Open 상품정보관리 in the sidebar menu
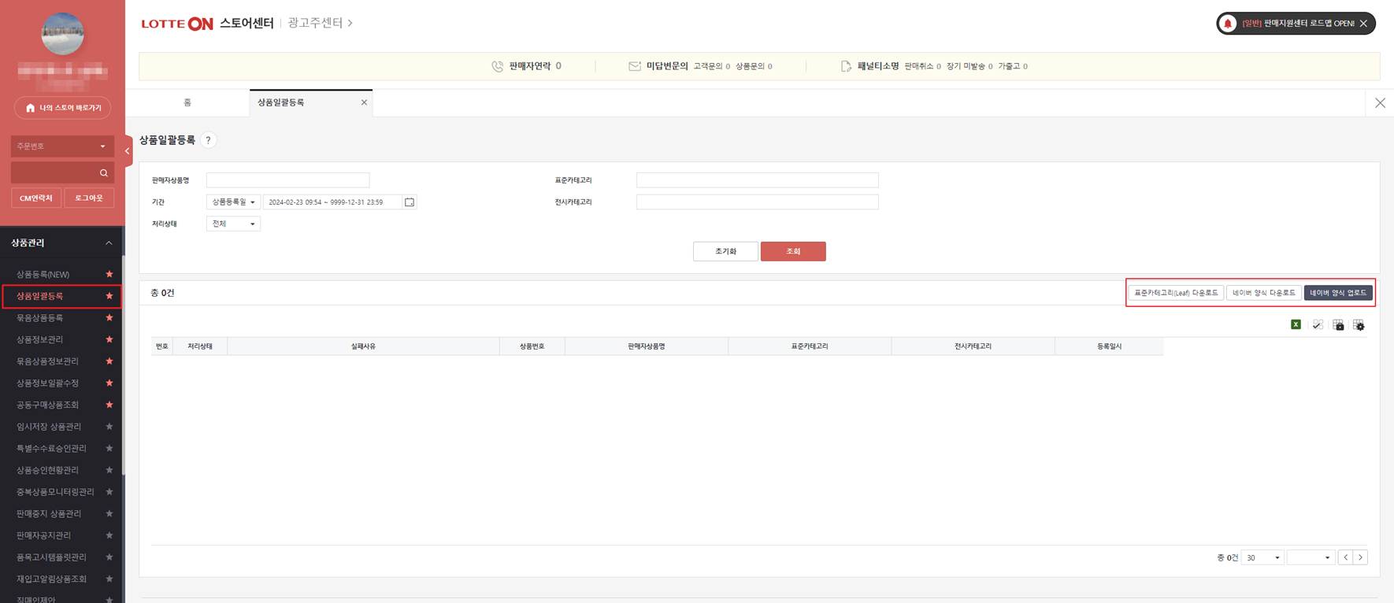Image resolution: width=1394 pixels, height=603 pixels. 40,339
